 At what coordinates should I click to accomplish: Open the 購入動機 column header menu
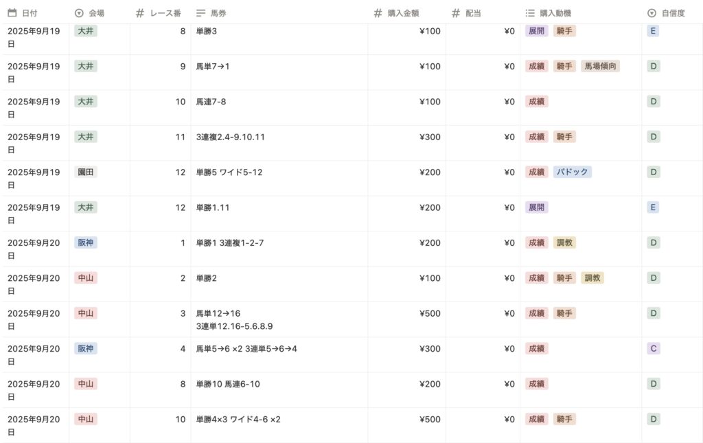point(555,13)
